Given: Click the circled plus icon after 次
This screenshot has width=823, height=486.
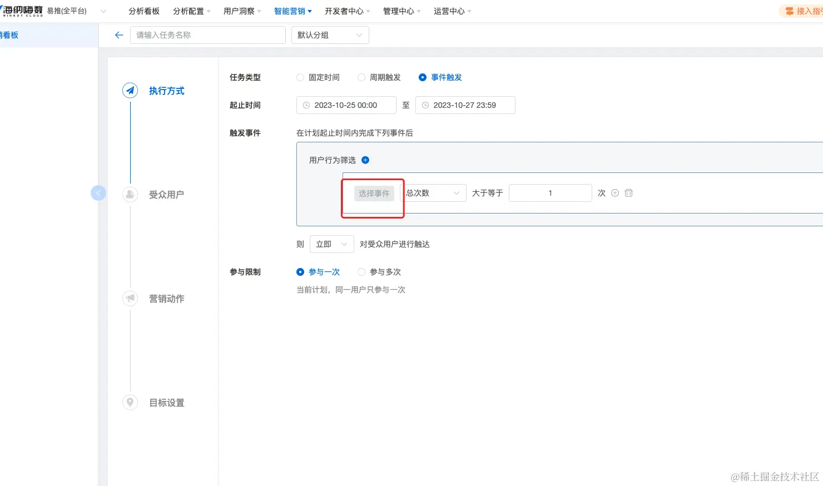Looking at the screenshot, I should [x=615, y=193].
